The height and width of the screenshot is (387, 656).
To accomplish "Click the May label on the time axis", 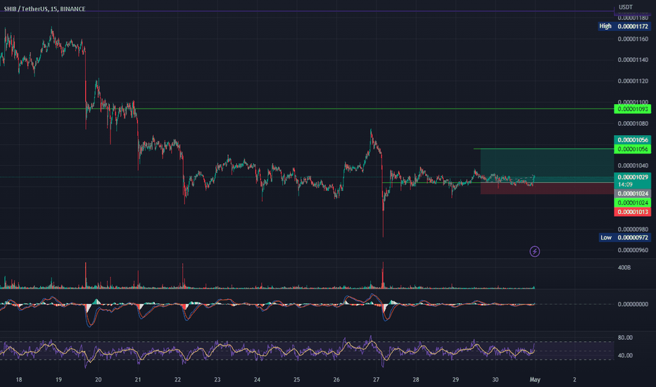I will pos(535,380).
